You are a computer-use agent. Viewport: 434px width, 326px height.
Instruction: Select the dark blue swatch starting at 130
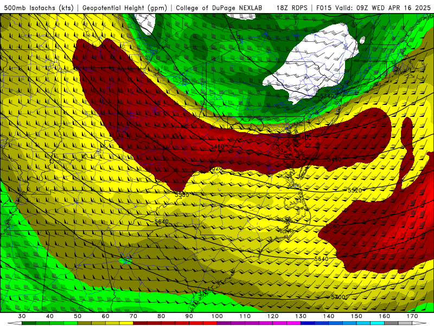pos(308,323)
